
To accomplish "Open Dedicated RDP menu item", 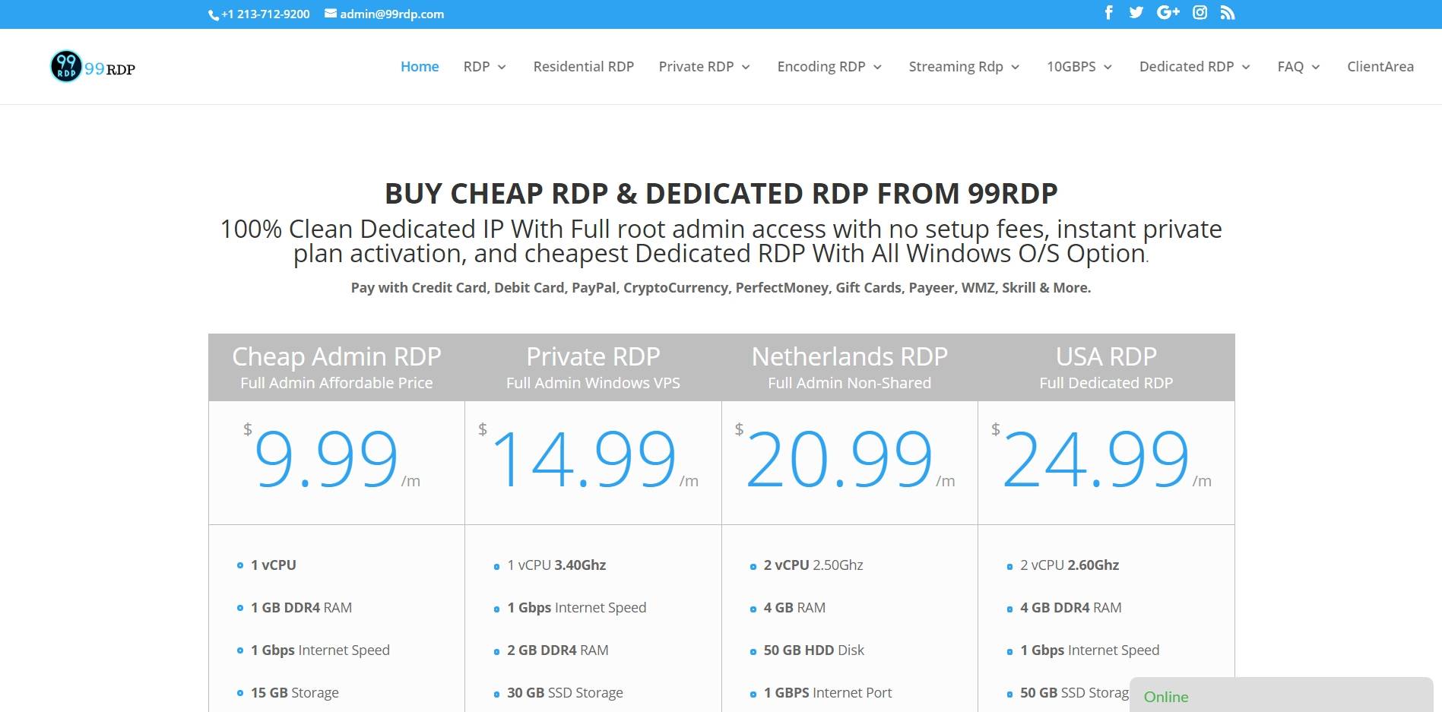I will (1187, 67).
